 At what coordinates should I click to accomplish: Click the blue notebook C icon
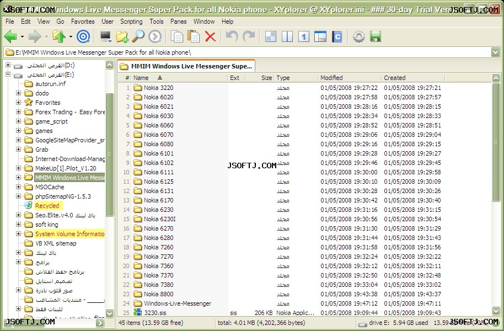337,36
